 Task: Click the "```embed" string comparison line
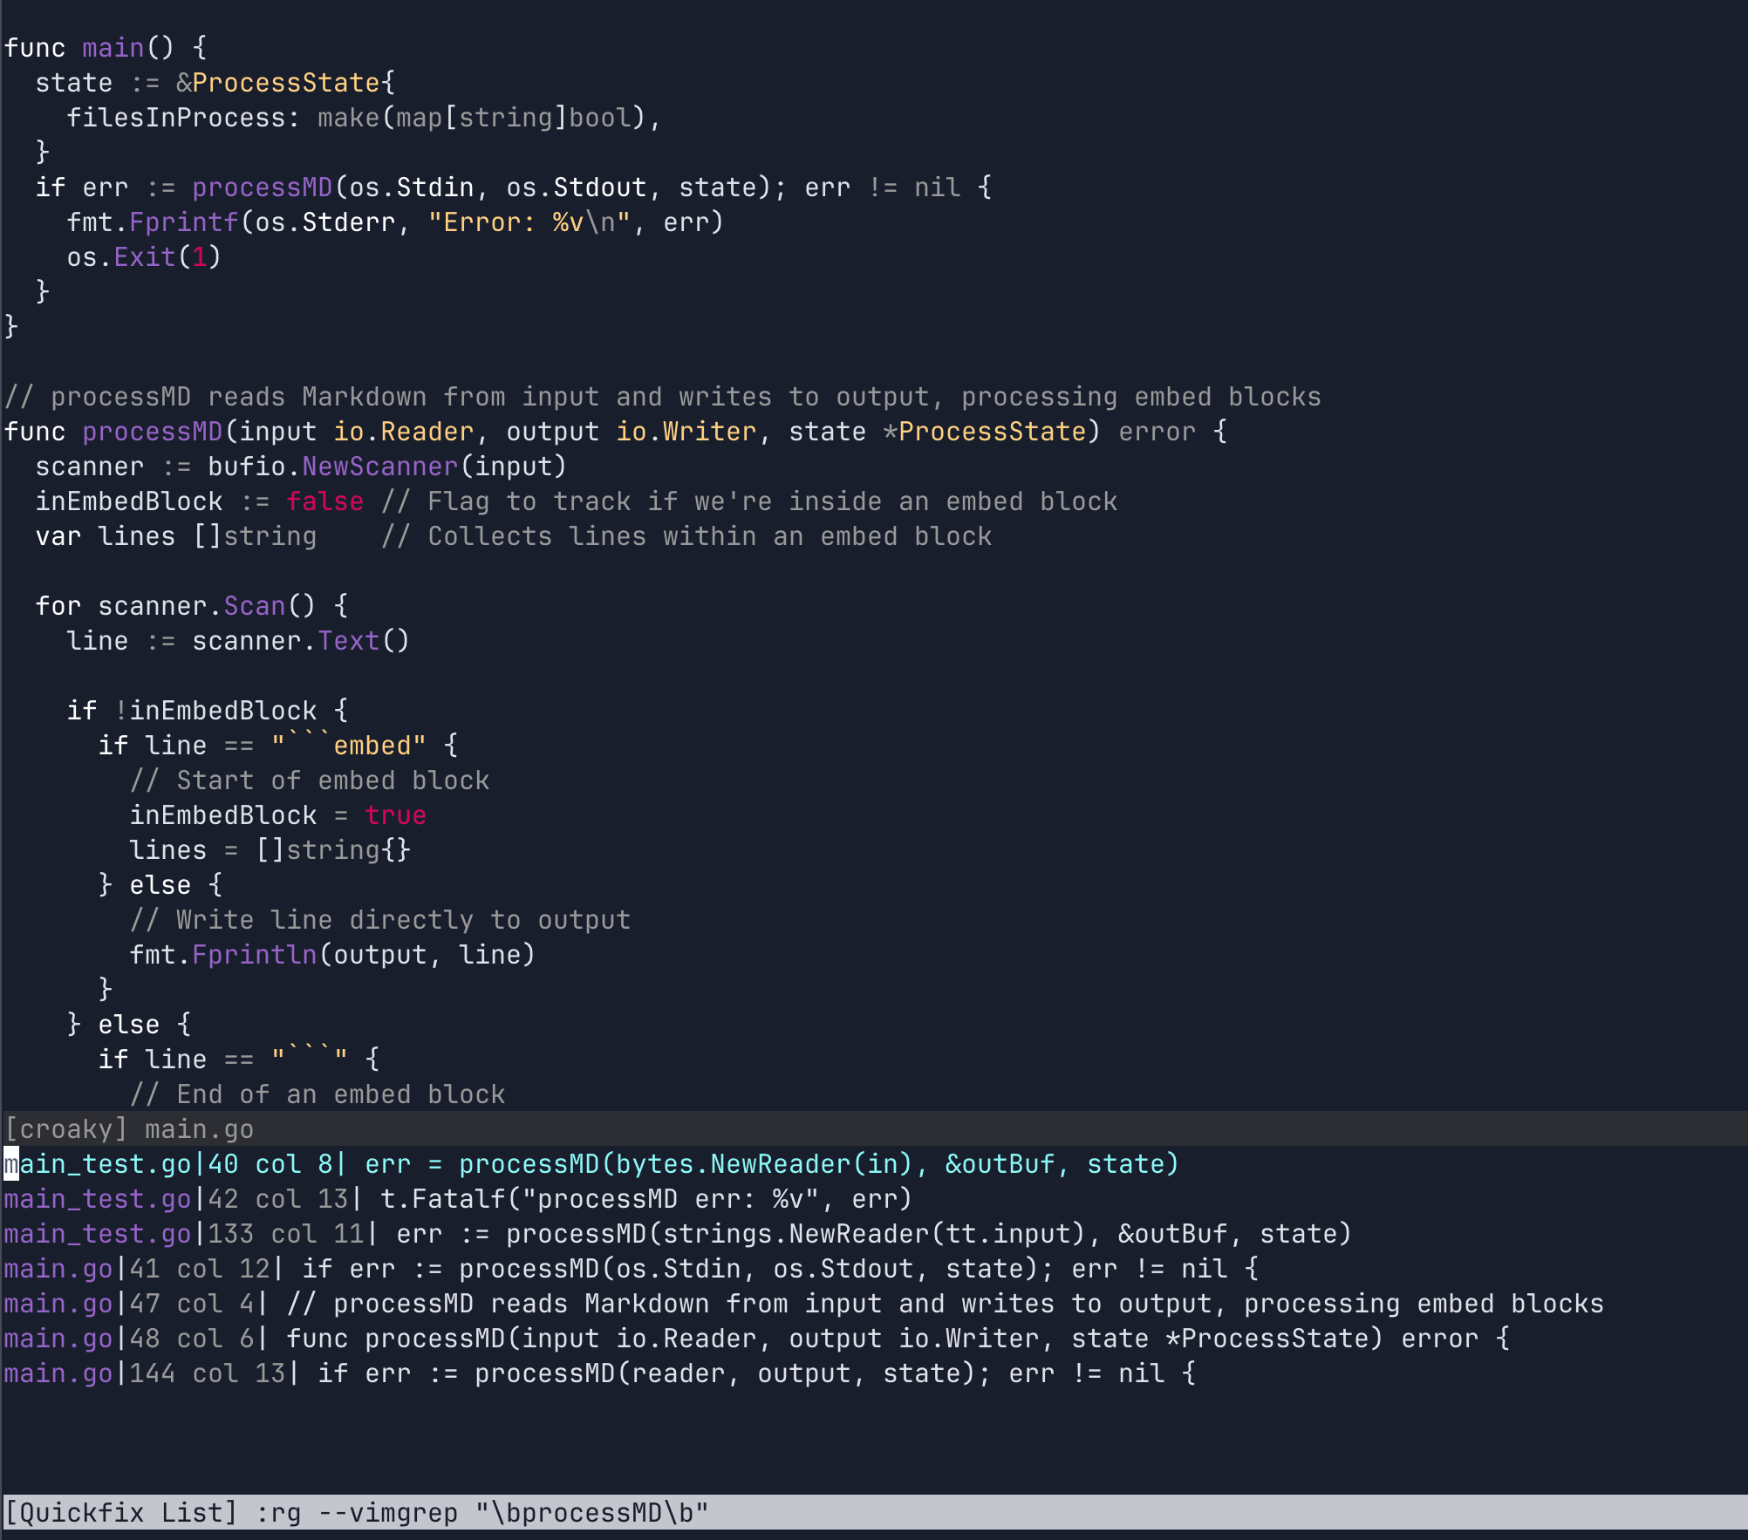278,746
